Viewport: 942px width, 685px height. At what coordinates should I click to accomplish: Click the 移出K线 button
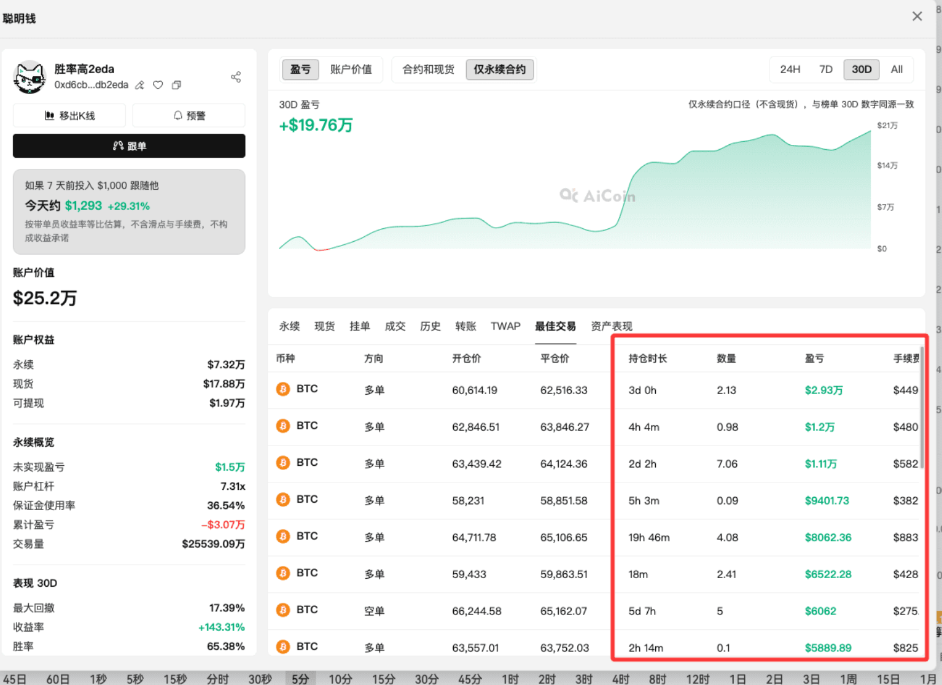pos(69,115)
